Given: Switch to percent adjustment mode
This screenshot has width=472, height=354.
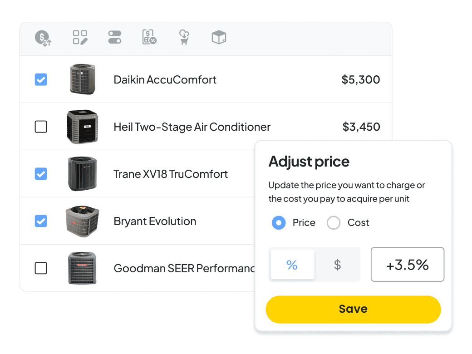Looking at the screenshot, I should click(x=292, y=265).
